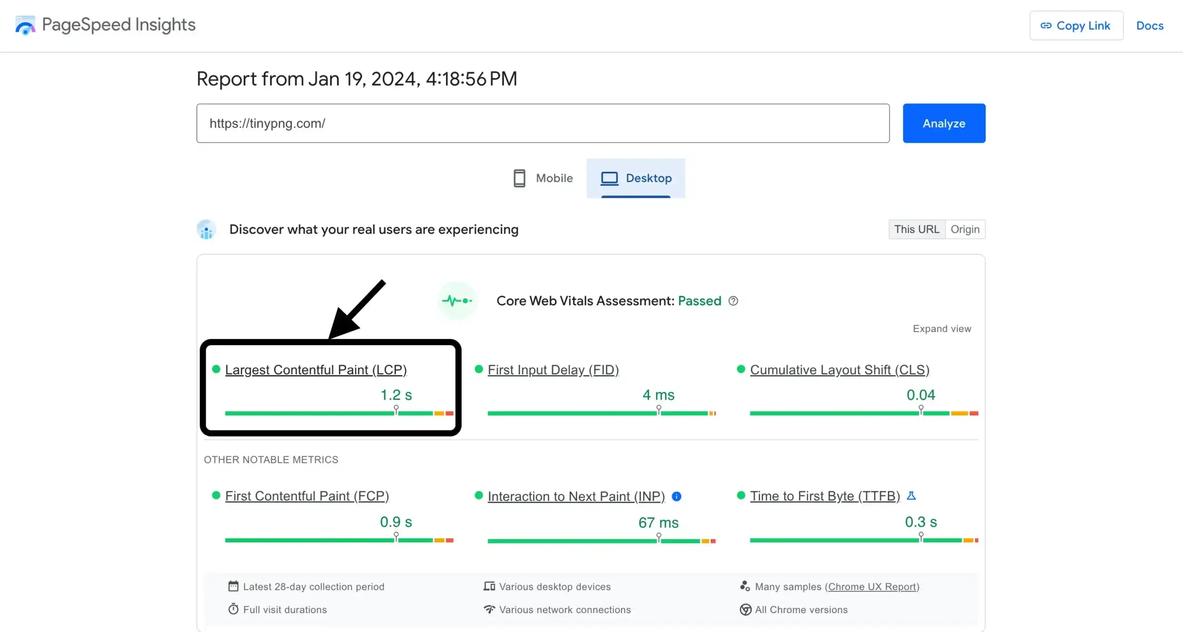The height and width of the screenshot is (632, 1183).
Task: Click the link icon inside Copy Link
Action: point(1046,25)
